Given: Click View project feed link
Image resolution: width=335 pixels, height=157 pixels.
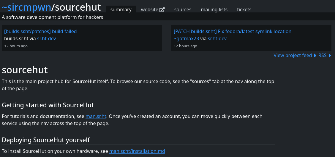Looking at the screenshot, I should (x=293, y=55).
